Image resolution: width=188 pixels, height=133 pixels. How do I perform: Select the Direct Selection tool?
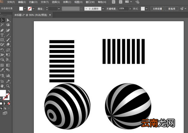click(x=8, y=20)
